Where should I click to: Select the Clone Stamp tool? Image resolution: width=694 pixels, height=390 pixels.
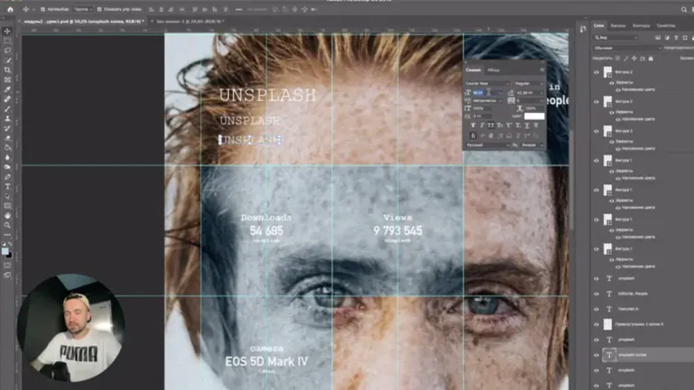click(7, 118)
